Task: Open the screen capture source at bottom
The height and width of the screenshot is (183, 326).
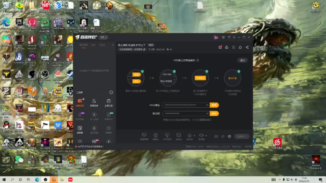Action: click(144, 136)
